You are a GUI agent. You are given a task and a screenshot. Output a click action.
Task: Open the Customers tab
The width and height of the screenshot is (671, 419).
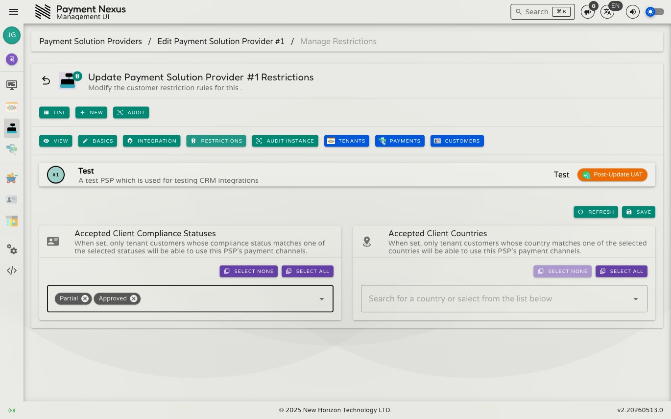[457, 141]
